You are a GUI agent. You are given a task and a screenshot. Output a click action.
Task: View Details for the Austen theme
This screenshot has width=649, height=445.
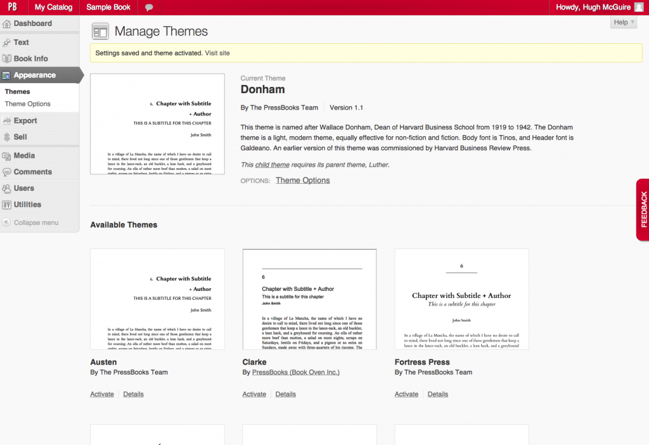pos(133,394)
